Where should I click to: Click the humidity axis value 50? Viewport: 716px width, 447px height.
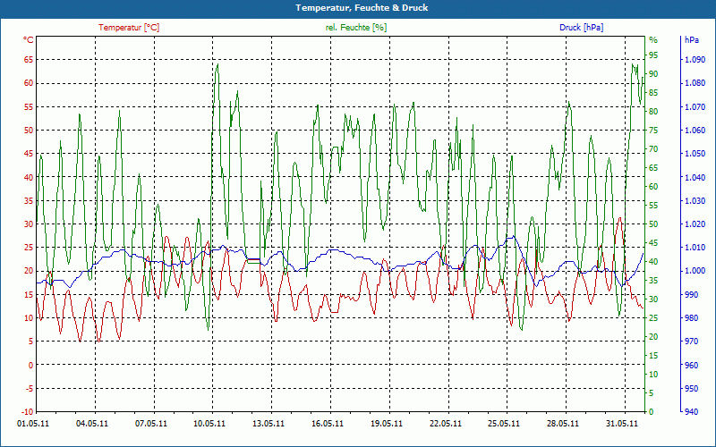coord(654,224)
